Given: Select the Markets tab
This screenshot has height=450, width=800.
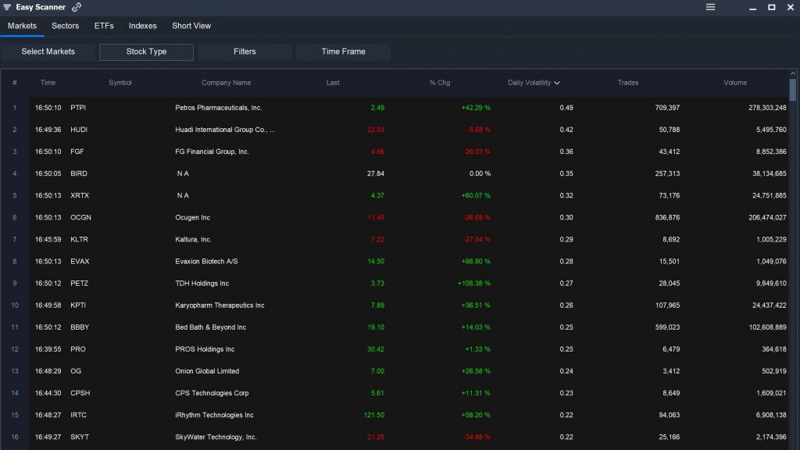Looking at the screenshot, I should tap(22, 26).
